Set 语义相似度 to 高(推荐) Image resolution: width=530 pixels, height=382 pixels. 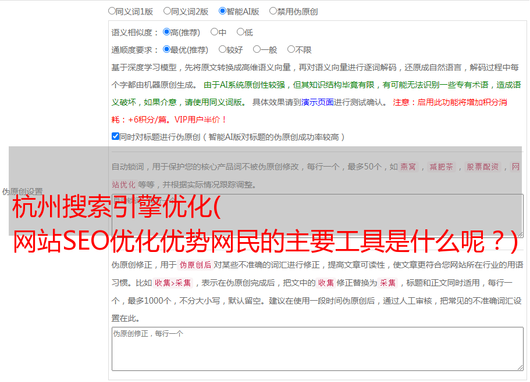pos(166,32)
